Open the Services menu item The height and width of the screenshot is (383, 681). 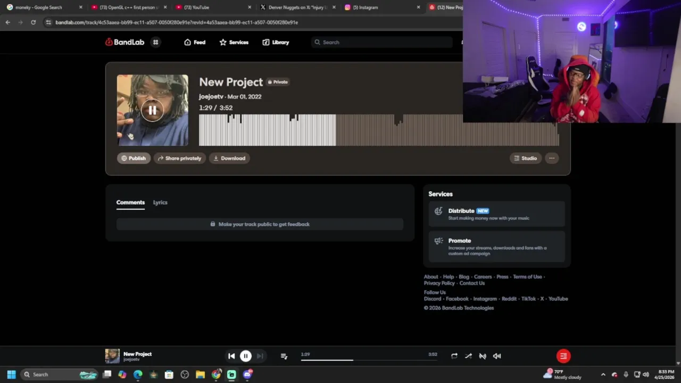[234, 42]
